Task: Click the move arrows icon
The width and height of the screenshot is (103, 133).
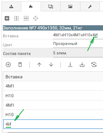Action: point(35,18)
